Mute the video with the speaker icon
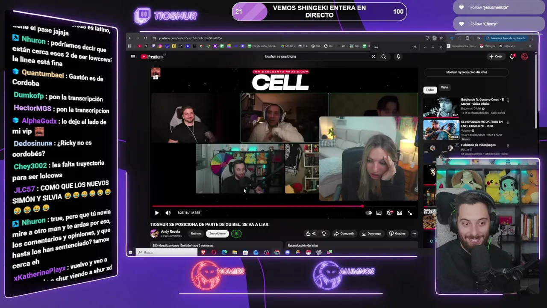547x308 pixels. pos(168,213)
